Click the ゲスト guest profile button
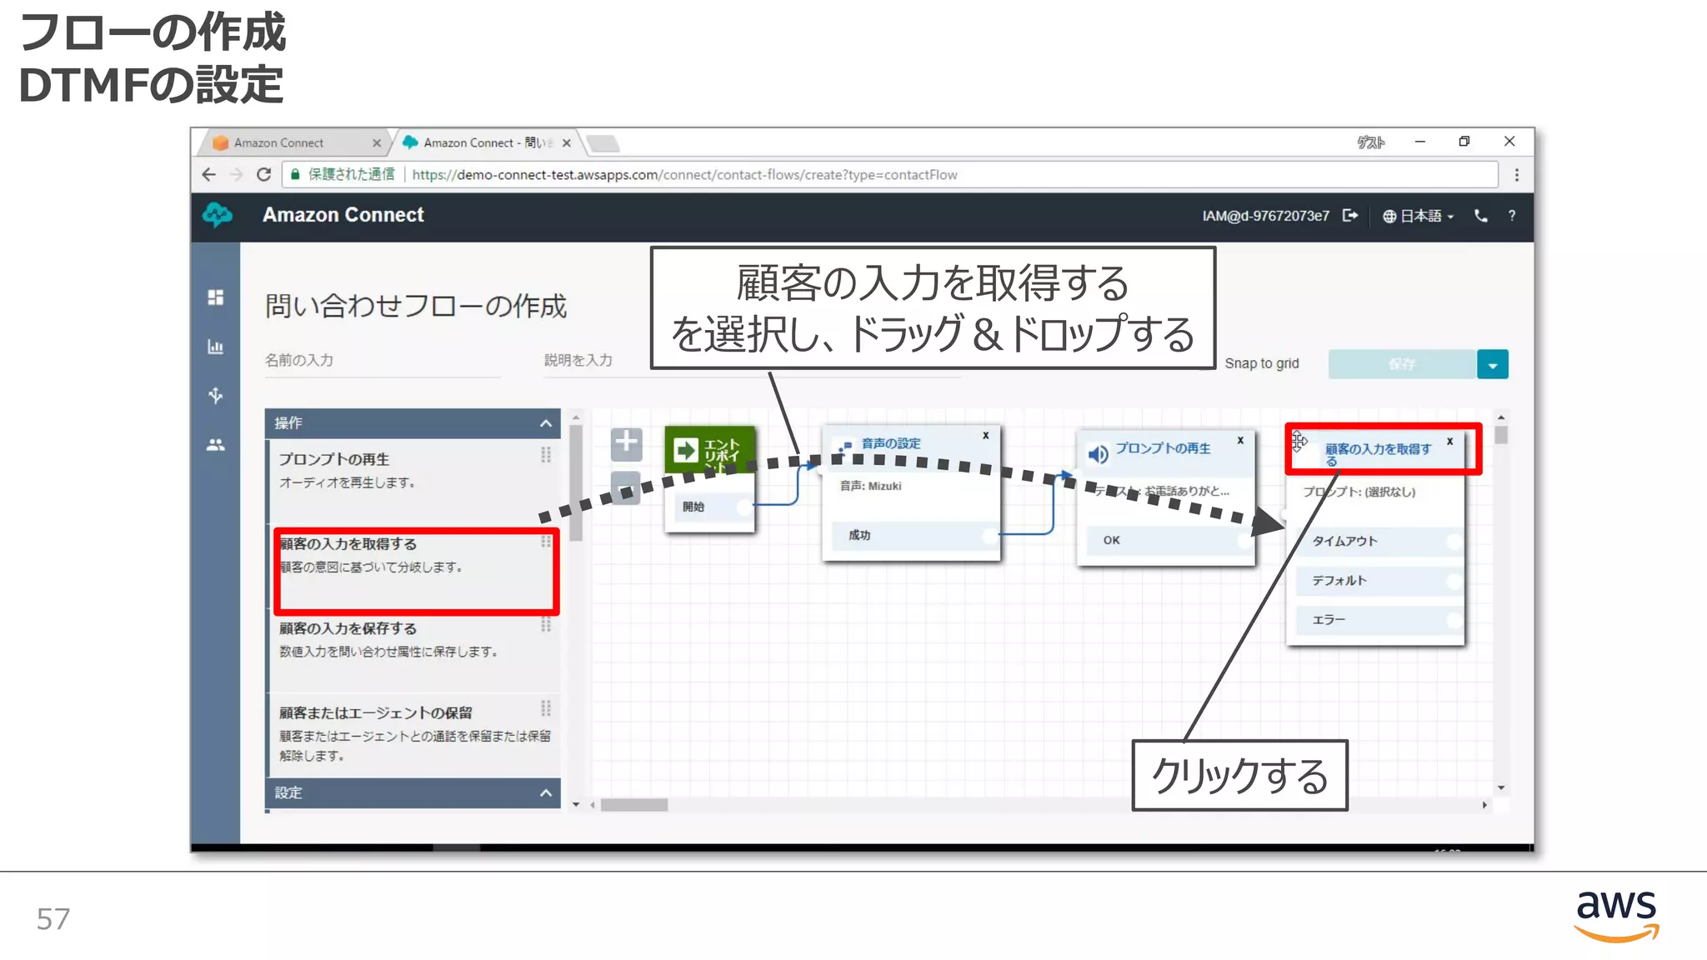Image resolution: width=1707 pixels, height=960 pixels. (x=1371, y=142)
